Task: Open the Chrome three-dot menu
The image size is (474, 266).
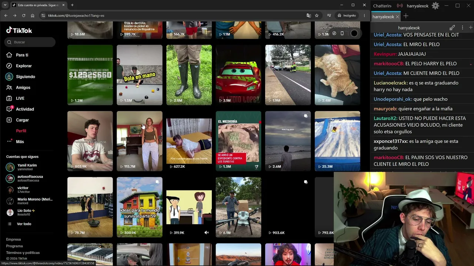Action: click(x=364, y=16)
